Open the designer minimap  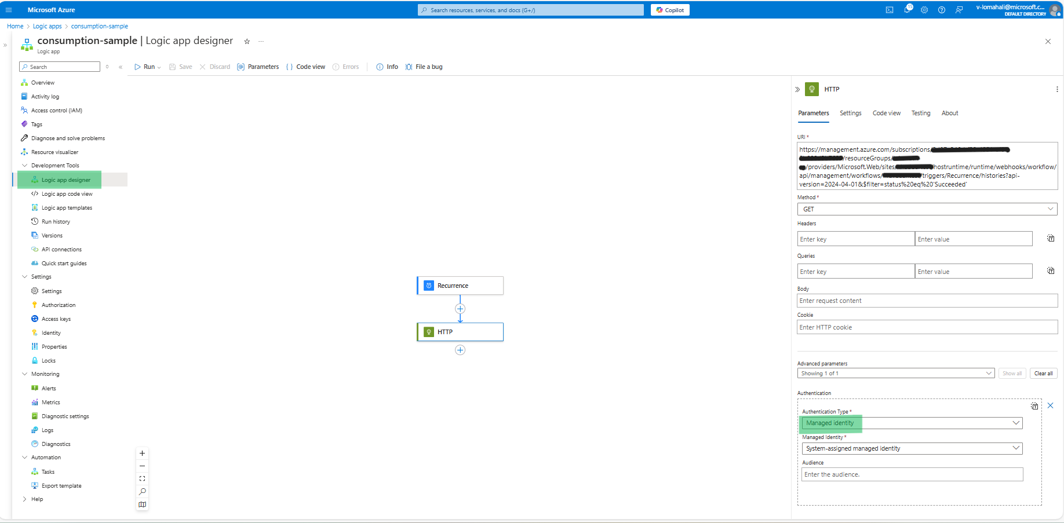[142, 504]
